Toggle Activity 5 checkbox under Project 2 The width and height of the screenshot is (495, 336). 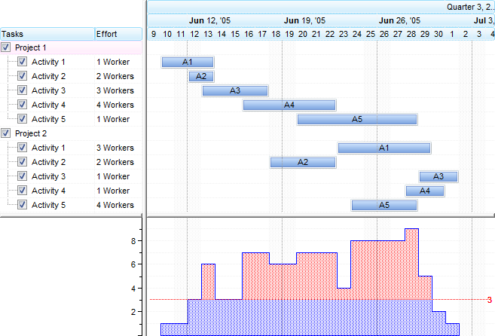[22, 205]
